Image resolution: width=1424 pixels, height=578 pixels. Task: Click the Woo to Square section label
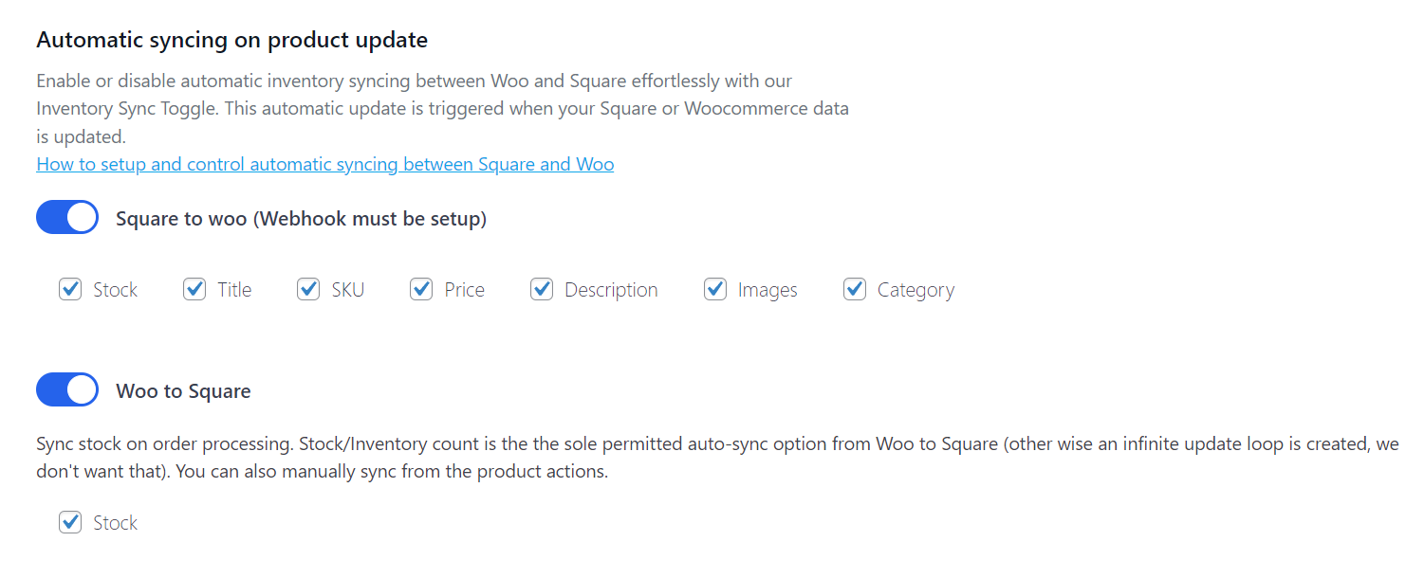183,389
